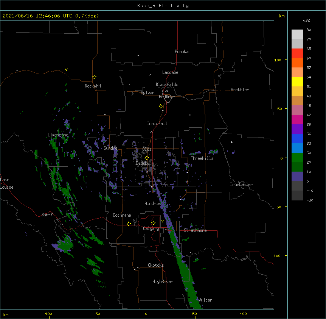Click the Airdrie city label
The width and height of the screenshot is (326, 319).
click(153, 203)
